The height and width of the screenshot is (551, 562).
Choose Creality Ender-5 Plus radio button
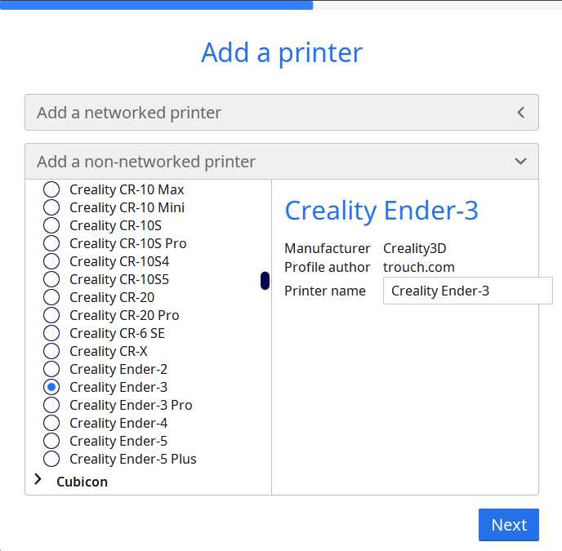pyautogui.click(x=51, y=459)
